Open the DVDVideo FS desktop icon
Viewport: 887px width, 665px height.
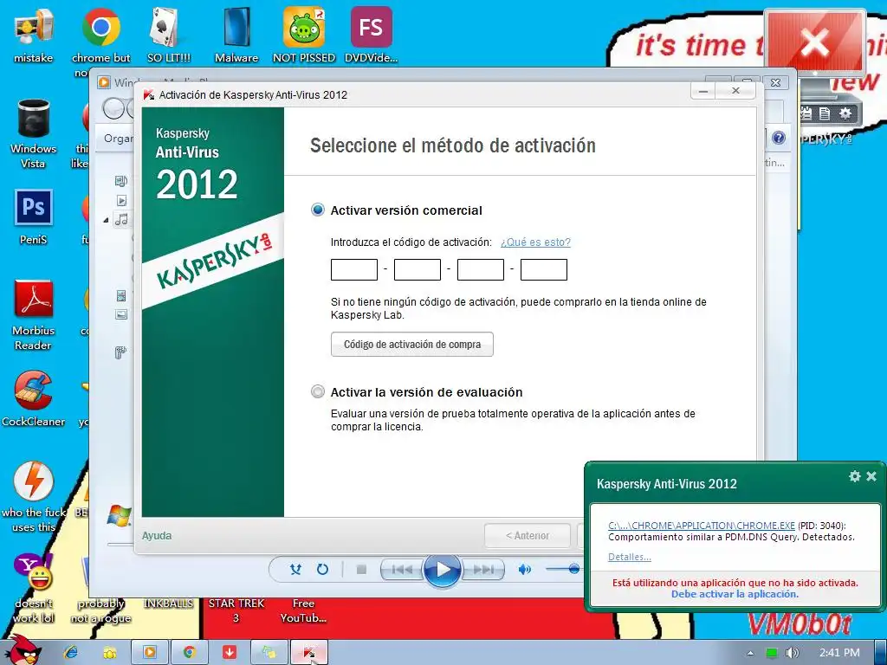371,35
